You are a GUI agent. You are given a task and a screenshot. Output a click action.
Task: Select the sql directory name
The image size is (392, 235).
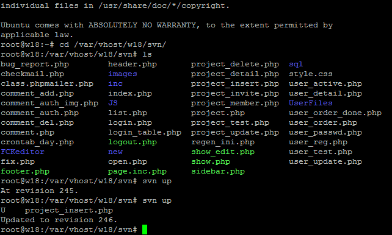click(296, 65)
